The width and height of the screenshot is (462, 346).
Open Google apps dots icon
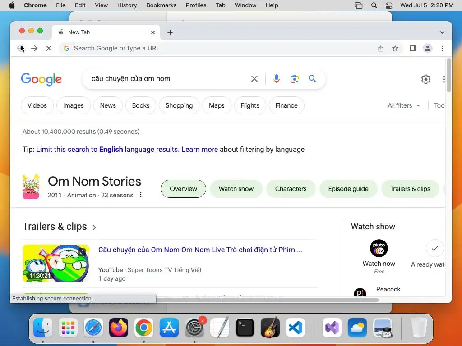point(444,79)
